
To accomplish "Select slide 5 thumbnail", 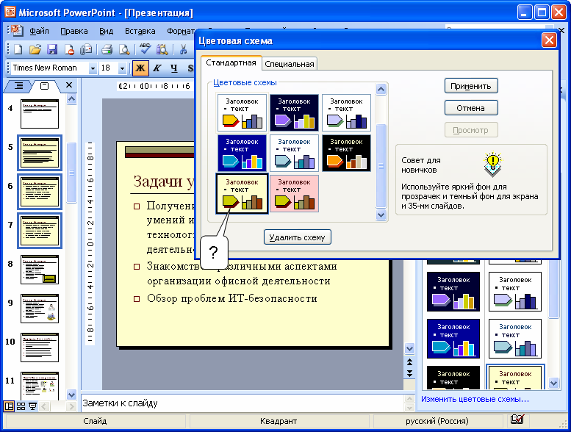I will pyautogui.click(x=40, y=153).
